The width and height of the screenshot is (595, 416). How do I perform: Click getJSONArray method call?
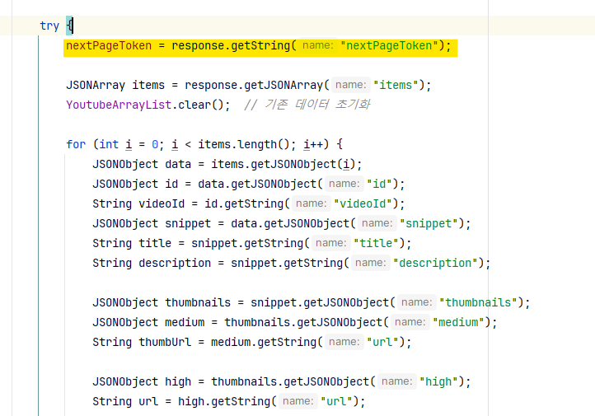[283, 85]
